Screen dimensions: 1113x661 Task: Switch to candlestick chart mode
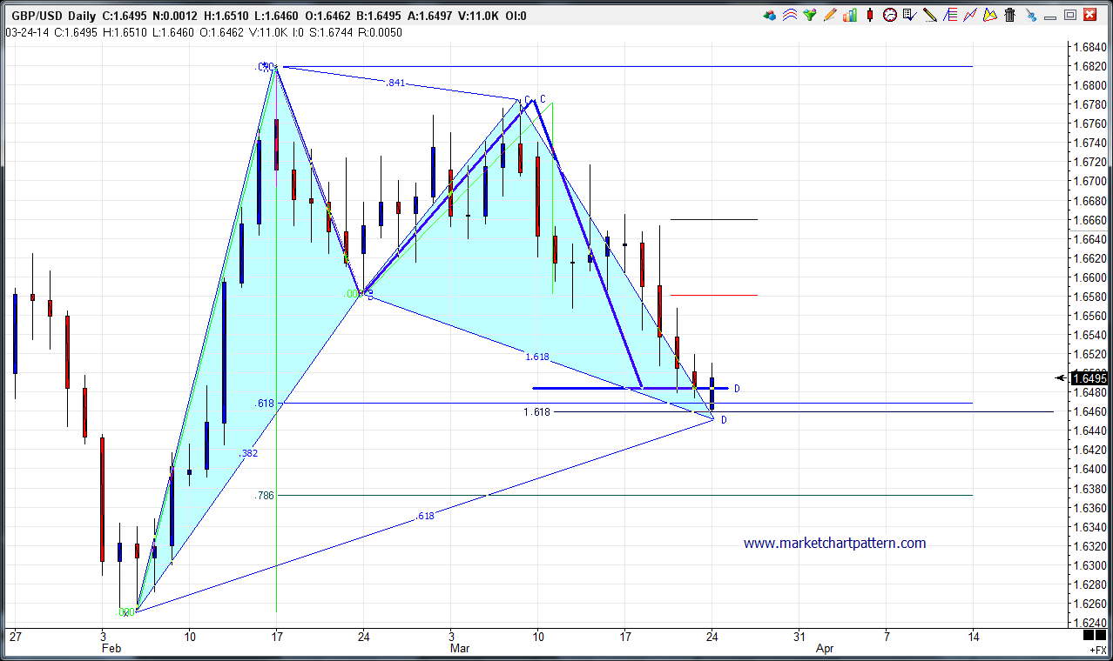click(869, 16)
